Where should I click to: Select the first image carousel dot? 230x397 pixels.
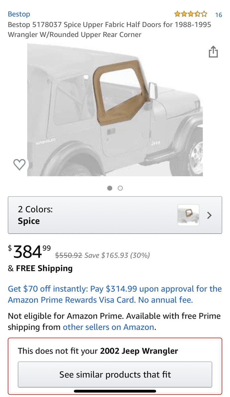[x=110, y=188]
